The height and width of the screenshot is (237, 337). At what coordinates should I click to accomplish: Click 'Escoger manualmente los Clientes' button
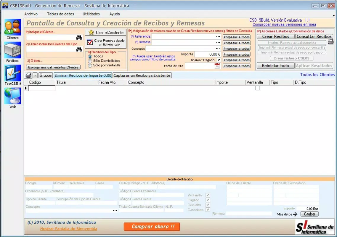coord(53,67)
